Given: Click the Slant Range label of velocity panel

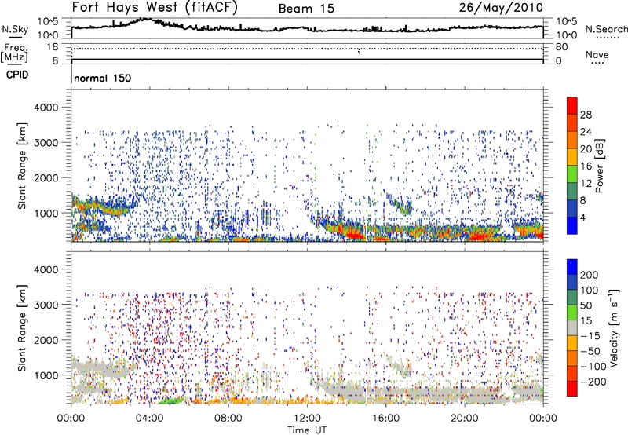Looking at the screenshot, I should [x=22, y=328].
